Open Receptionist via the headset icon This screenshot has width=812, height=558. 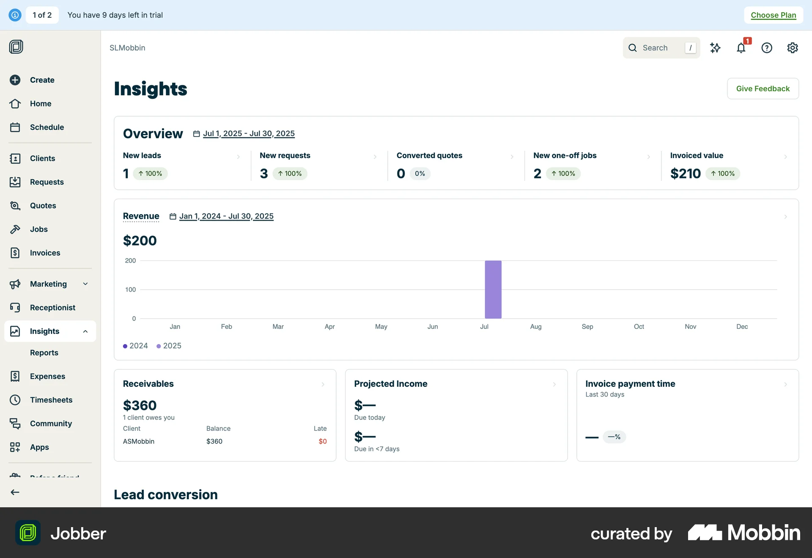(x=15, y=307)
